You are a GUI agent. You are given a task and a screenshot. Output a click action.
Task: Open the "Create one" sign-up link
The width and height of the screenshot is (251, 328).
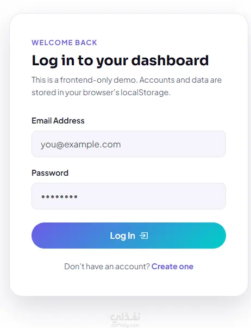[172, 267]
